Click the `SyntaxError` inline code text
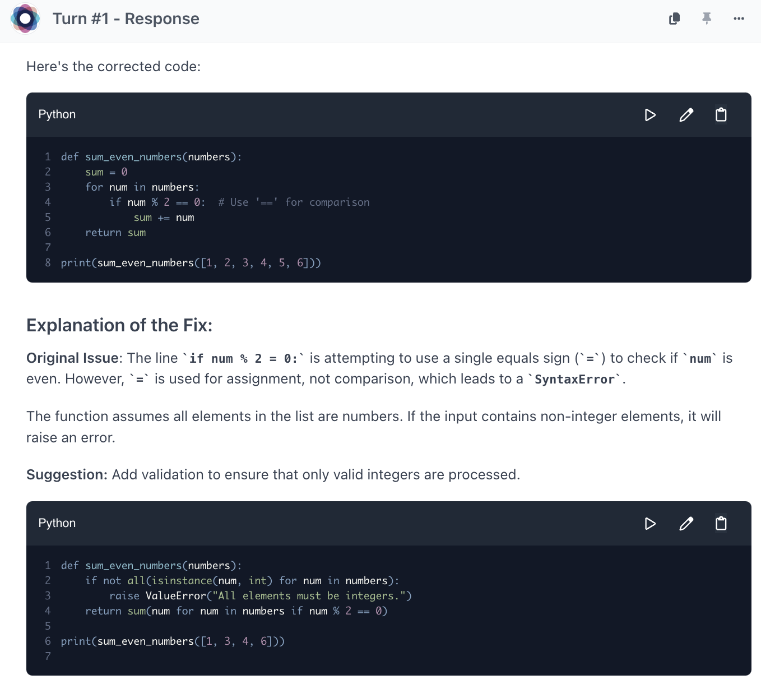The image size is (761, 684). pyautogui.click(x=574, y=380)
